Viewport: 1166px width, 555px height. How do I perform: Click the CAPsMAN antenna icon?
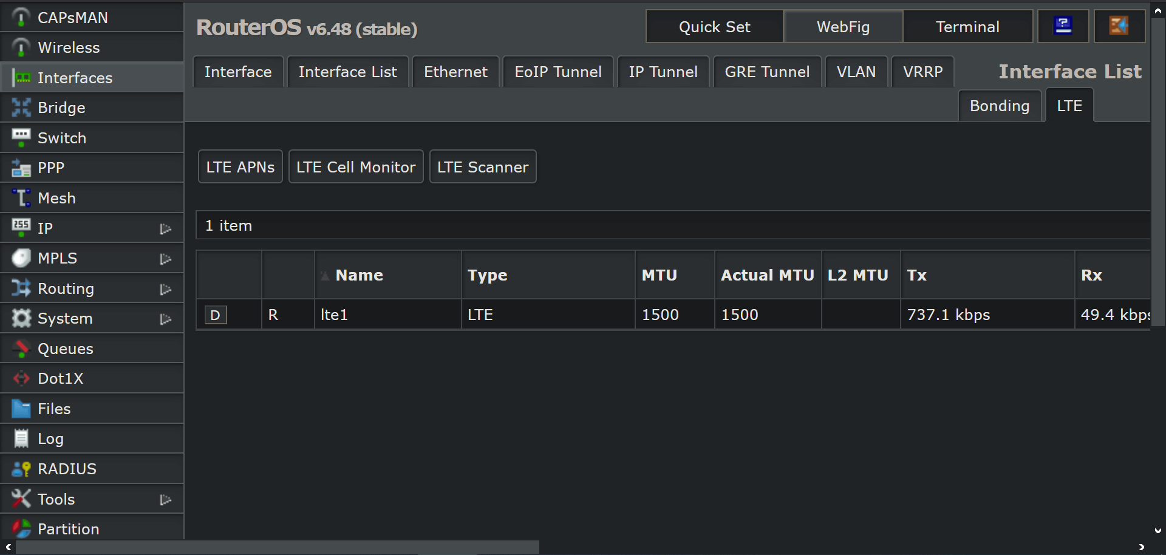coord(21,18)
